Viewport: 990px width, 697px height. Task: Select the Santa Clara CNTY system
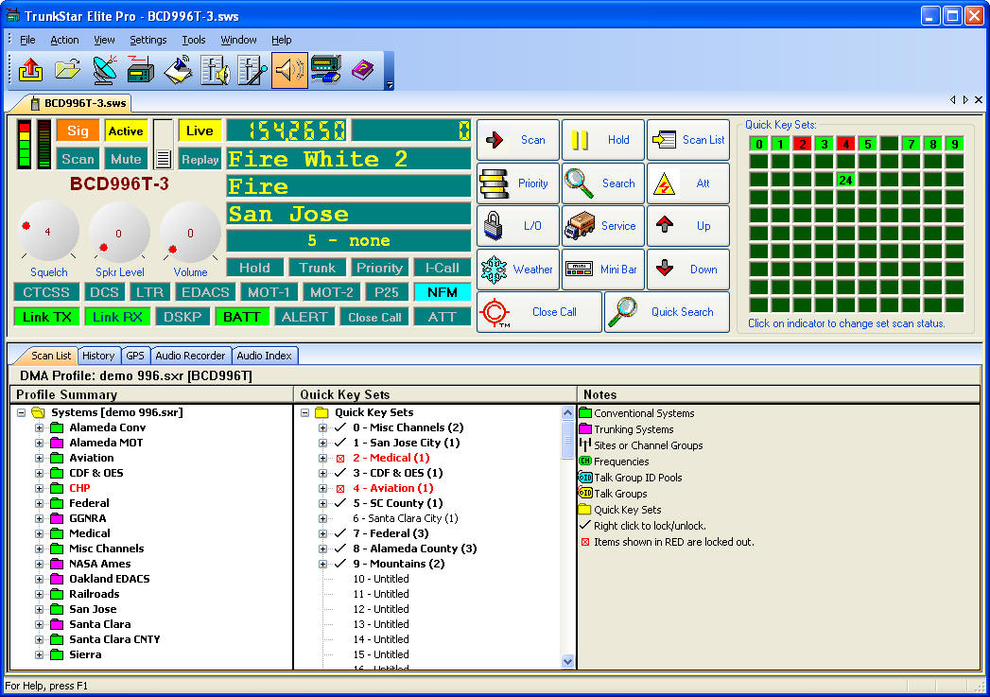click(114, 639)
